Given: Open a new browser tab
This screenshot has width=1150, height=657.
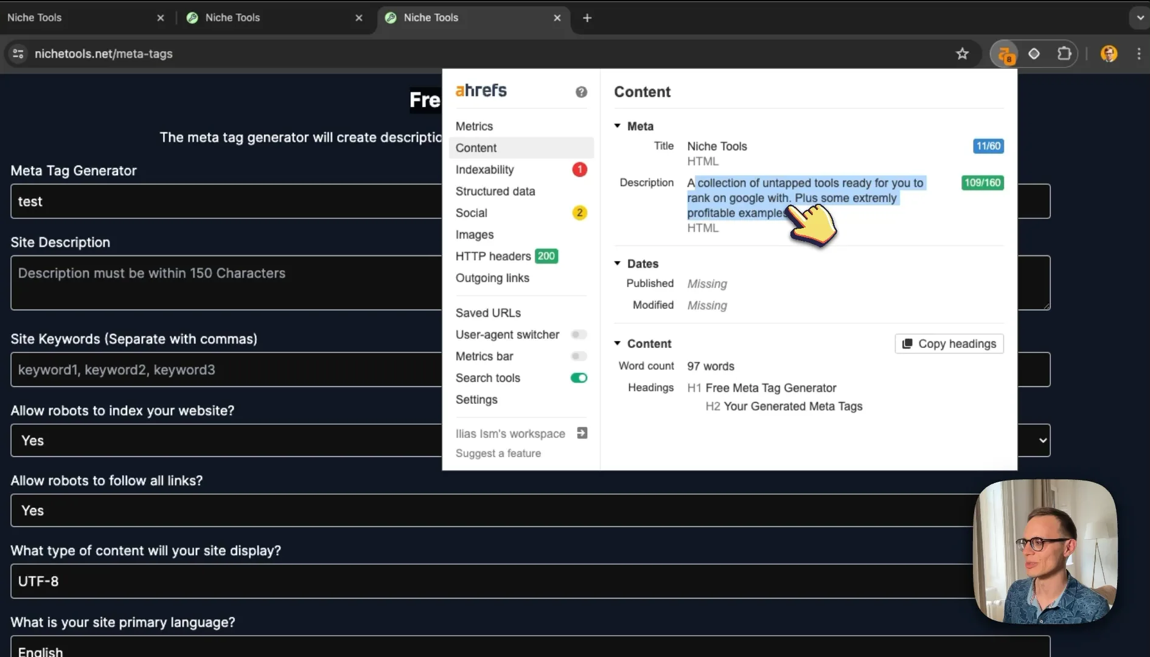Looking at the screenshot, I should tap(587, 18).
